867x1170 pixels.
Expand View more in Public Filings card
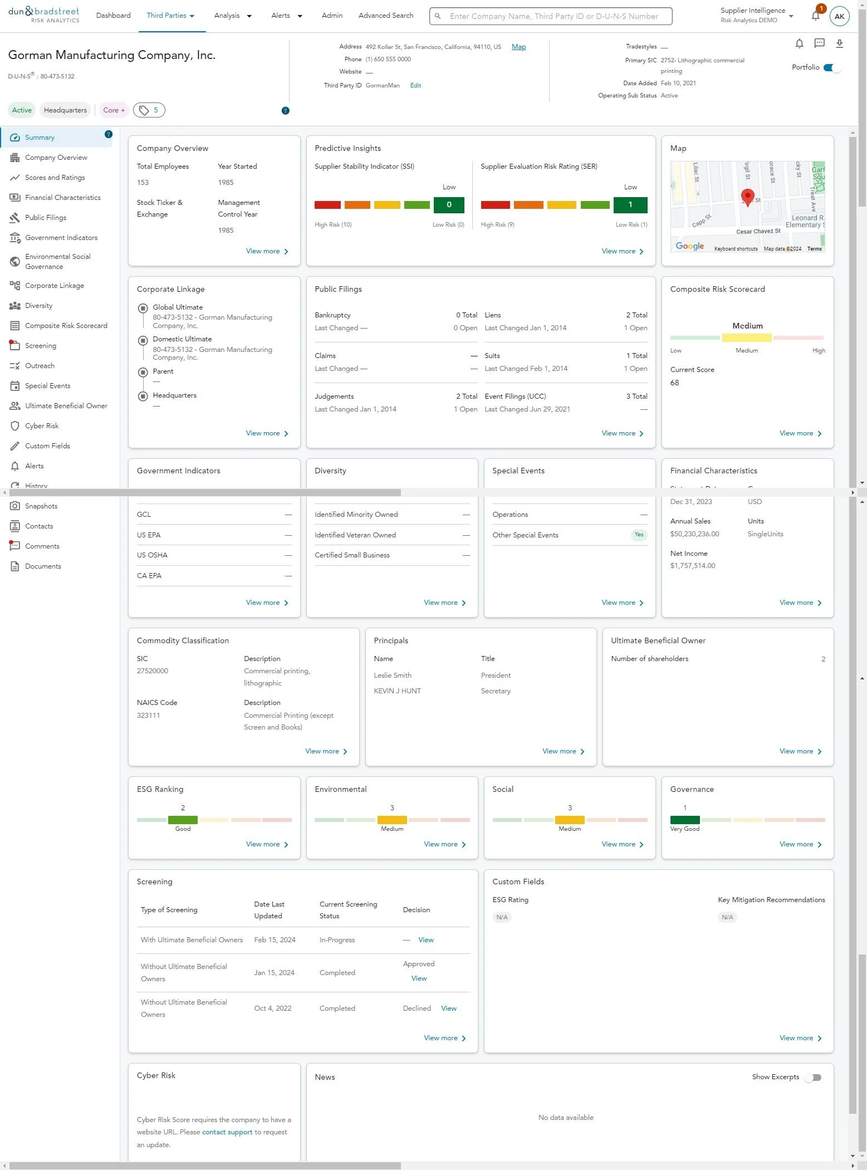click(x=623, y=434)
